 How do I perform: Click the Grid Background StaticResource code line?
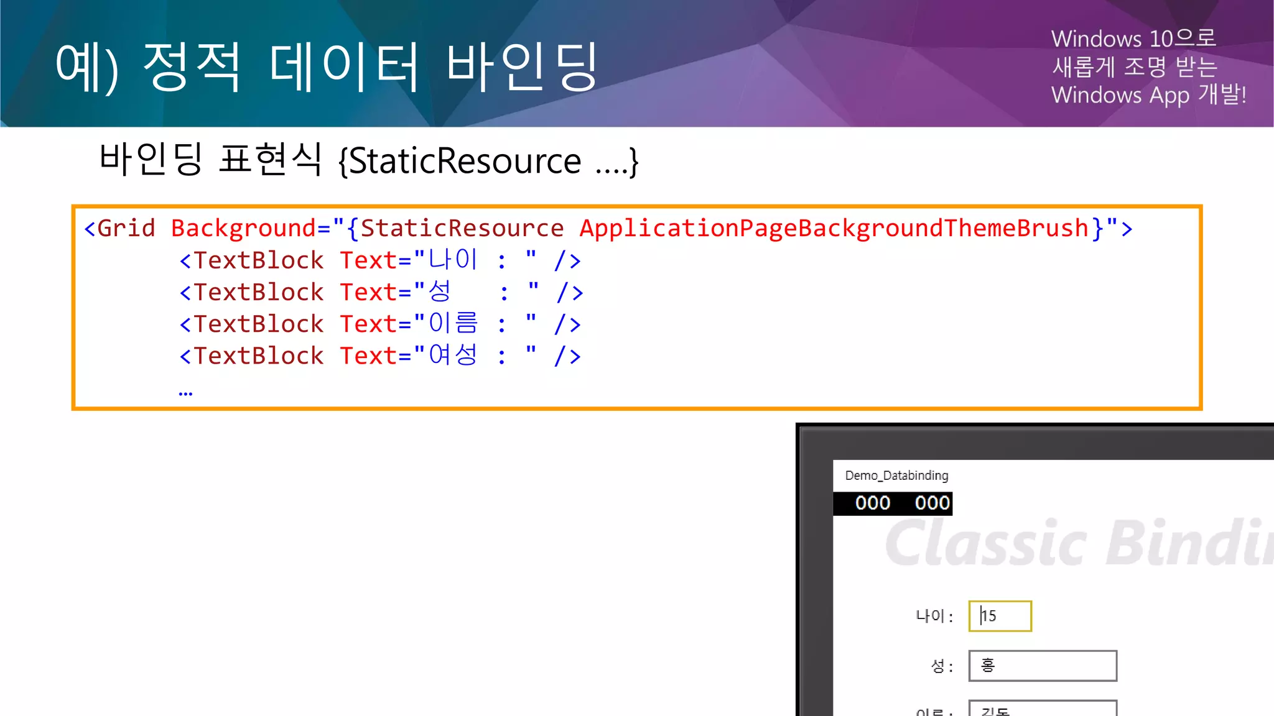point(608,229)
